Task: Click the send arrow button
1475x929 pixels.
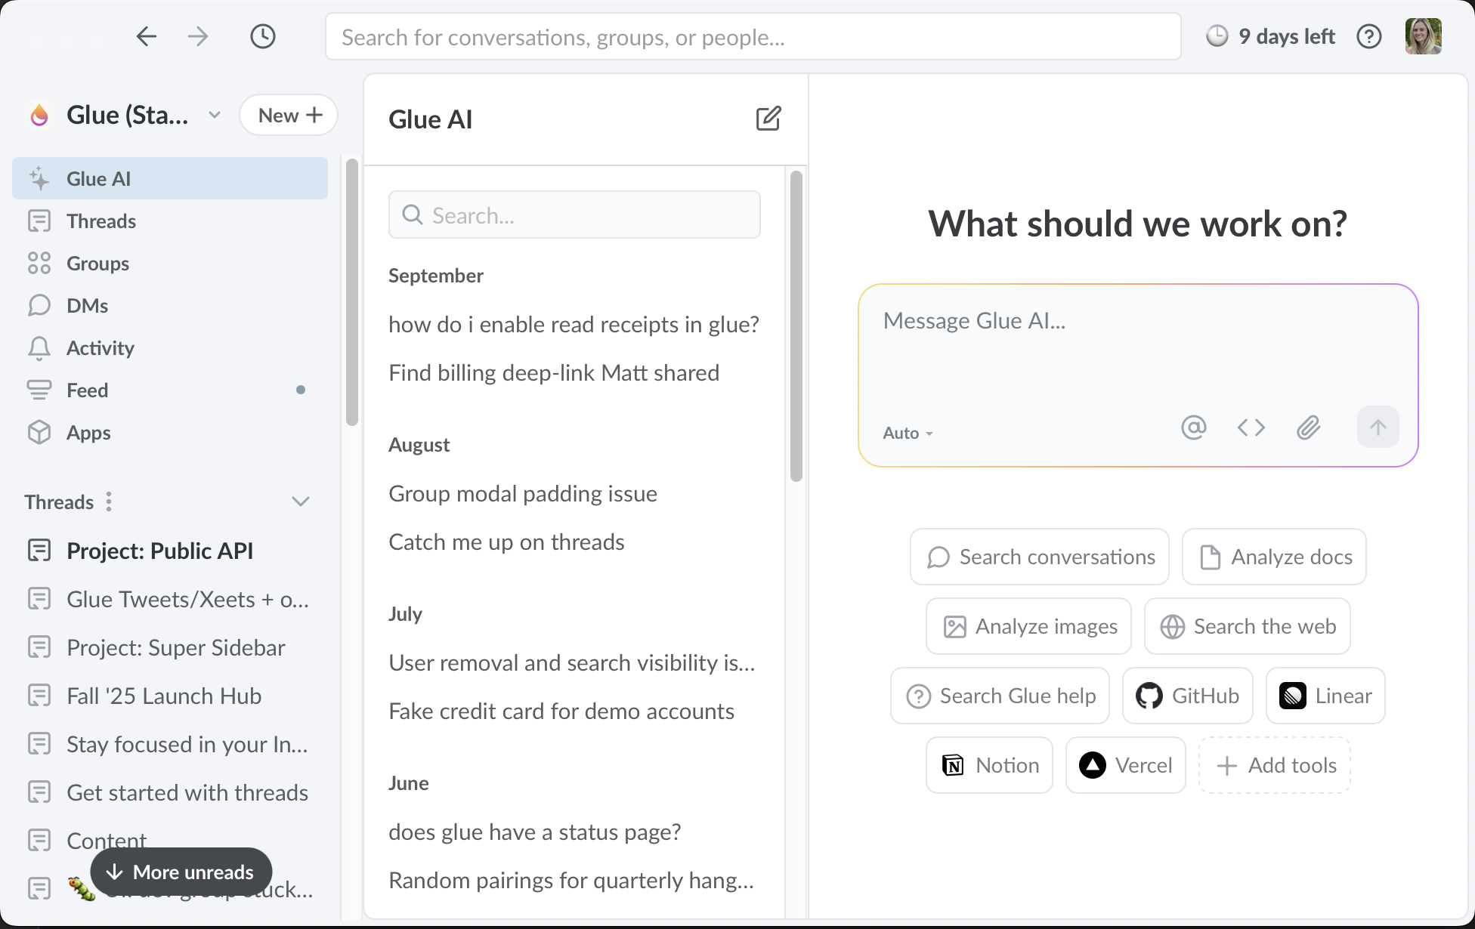Action: click(x=1378, y=427)
